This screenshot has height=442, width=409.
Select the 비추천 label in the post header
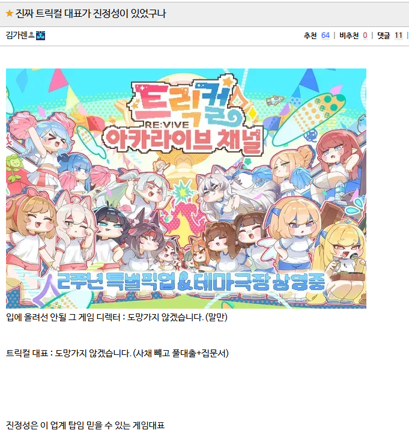coord(349,35)
